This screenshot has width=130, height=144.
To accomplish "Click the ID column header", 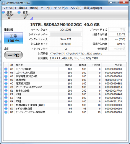I will point(12,65).
